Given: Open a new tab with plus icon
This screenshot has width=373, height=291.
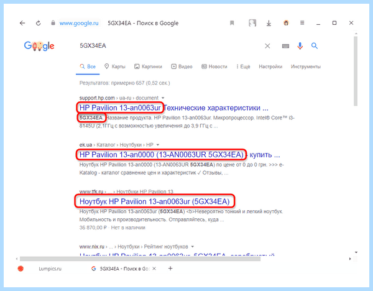Looking at the screenshot, I should click(170, 269).
